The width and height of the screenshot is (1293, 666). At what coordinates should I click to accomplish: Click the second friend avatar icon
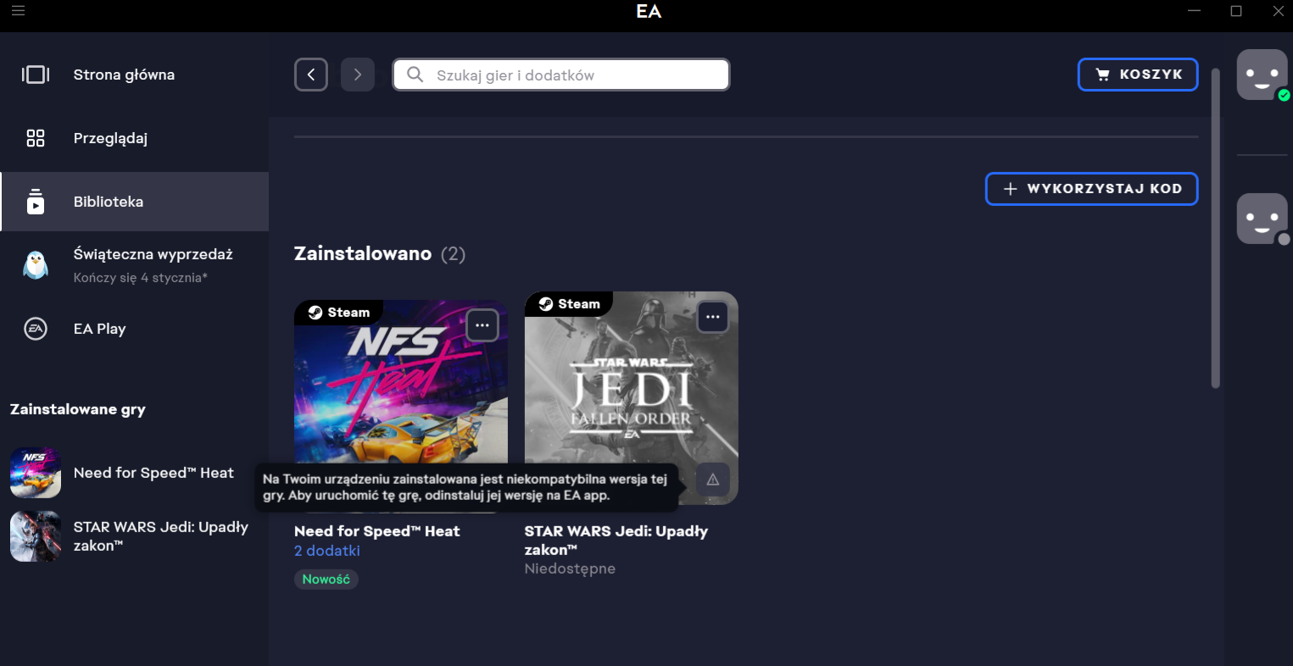[x=1262, y=219]
